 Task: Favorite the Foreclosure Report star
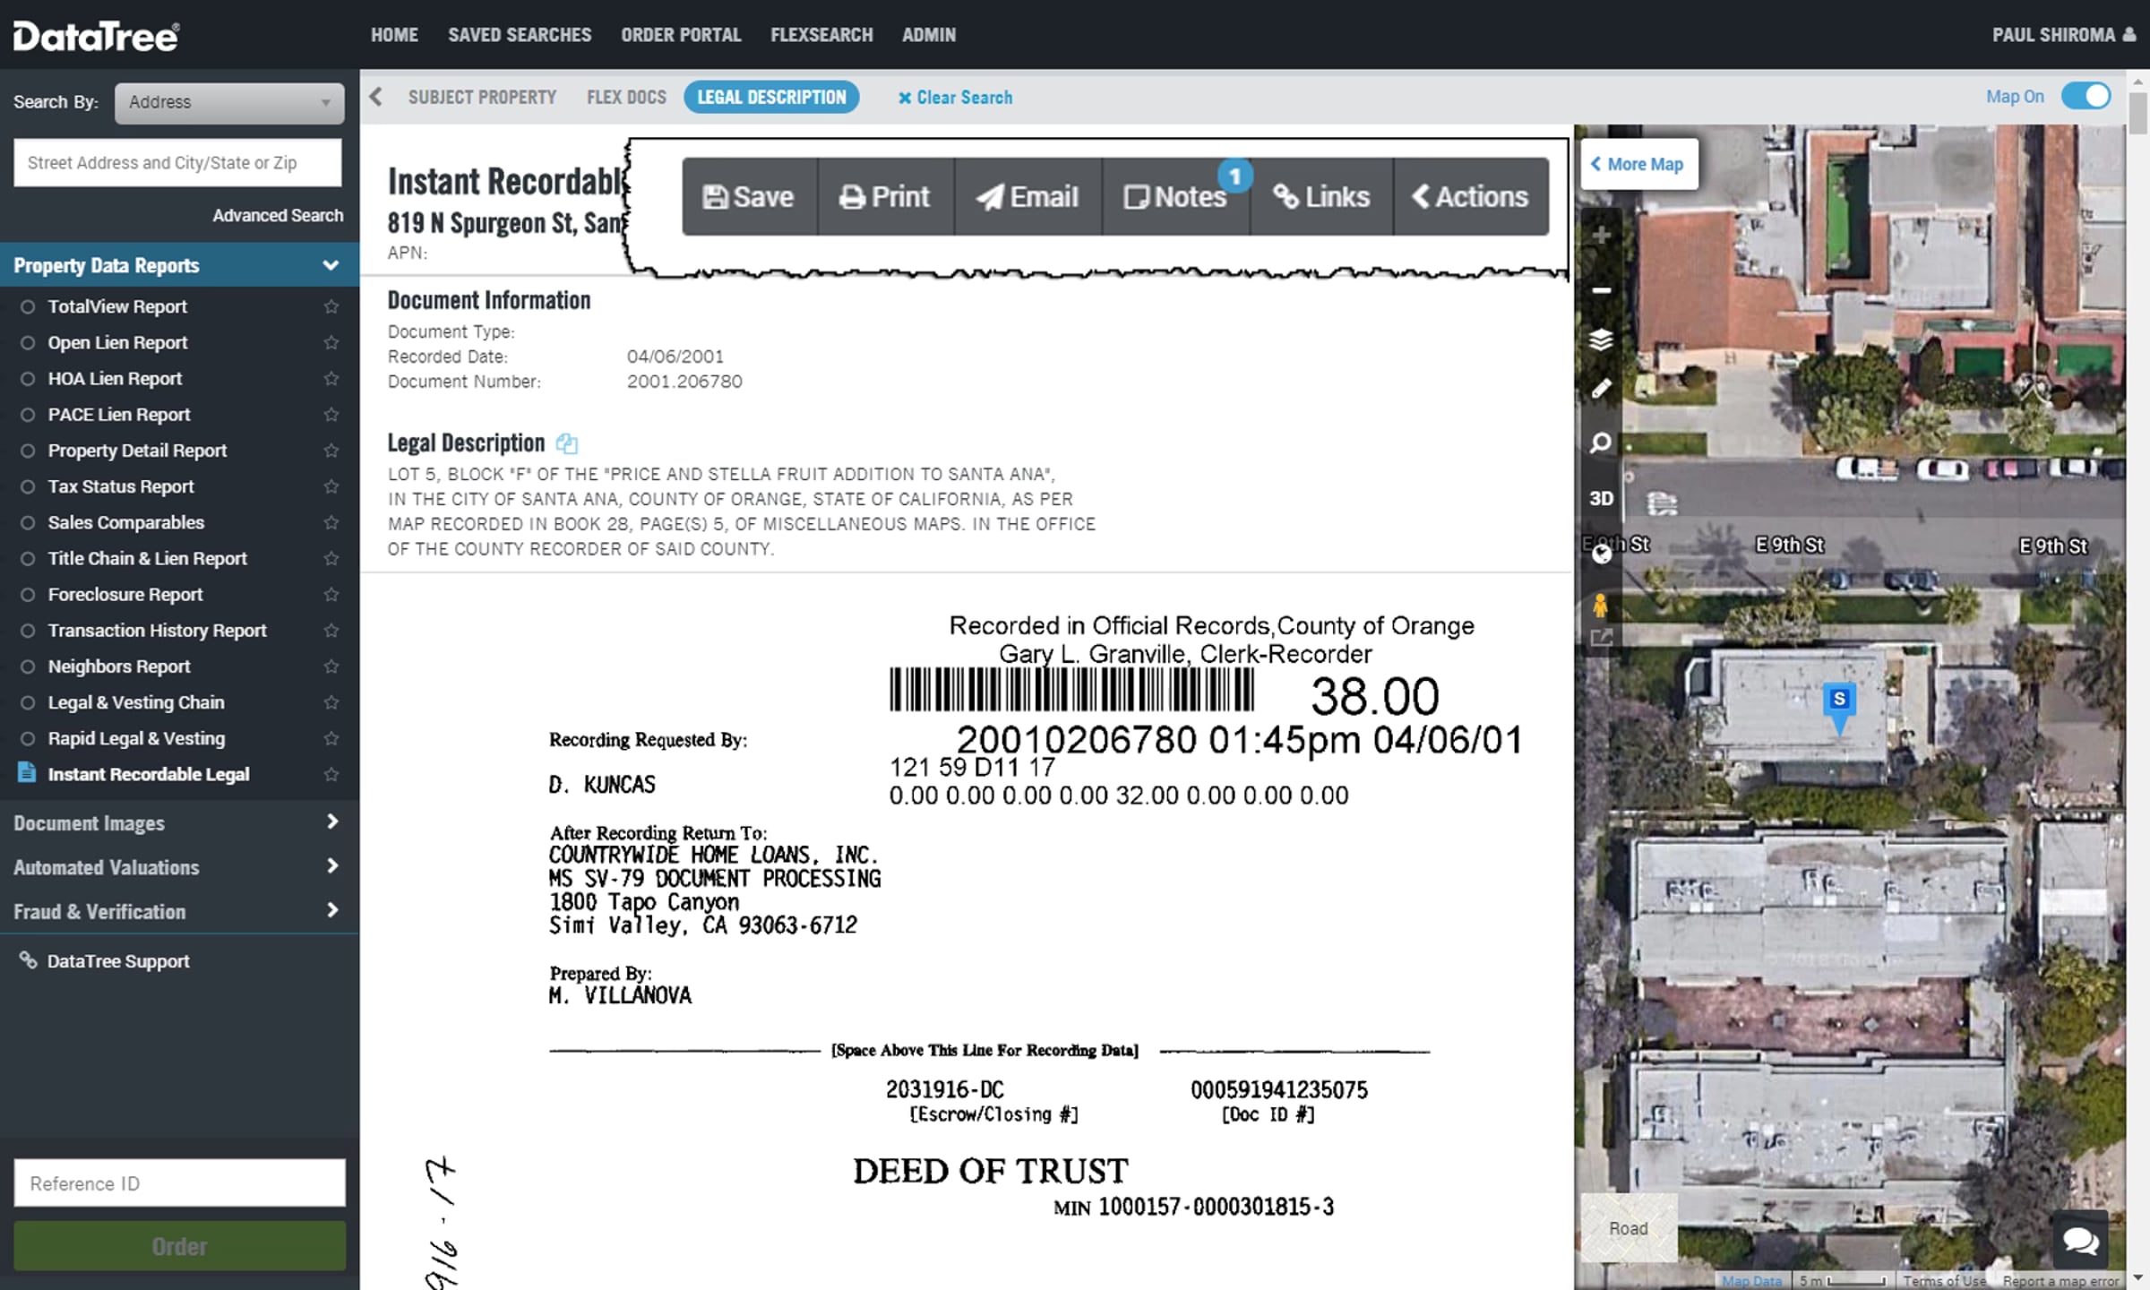pyautogui.click(x=331, y=595)
